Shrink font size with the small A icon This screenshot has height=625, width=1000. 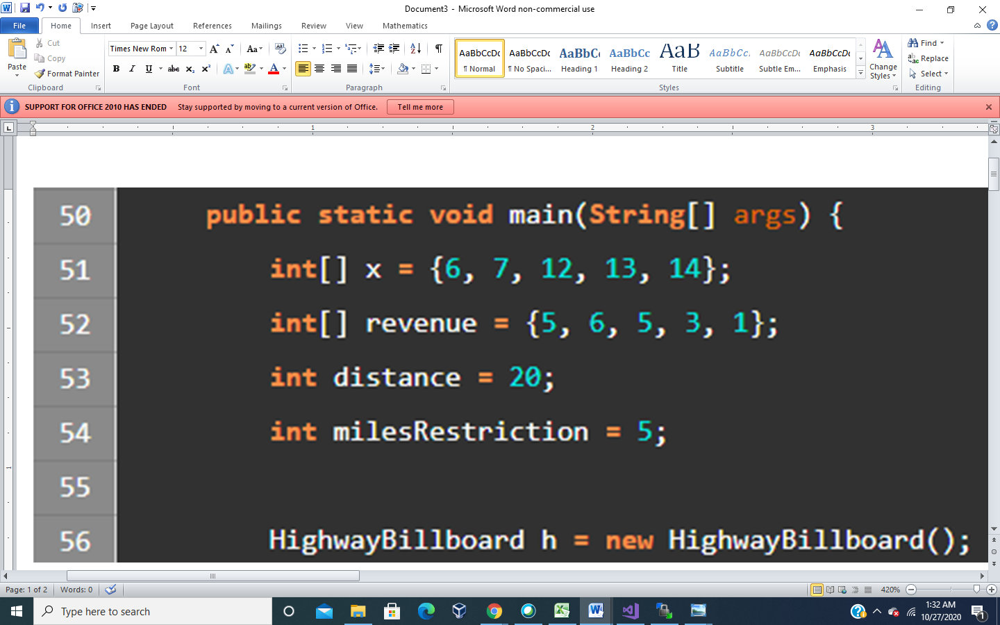(x=229, y=49)
